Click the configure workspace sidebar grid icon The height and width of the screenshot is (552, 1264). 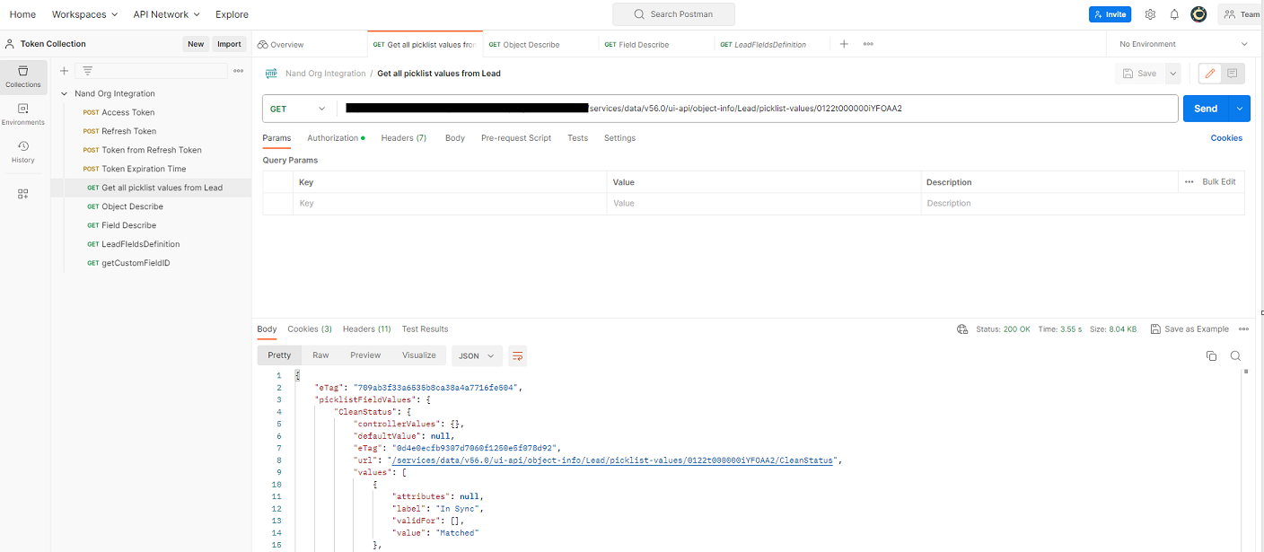click(x=23, y=193)
